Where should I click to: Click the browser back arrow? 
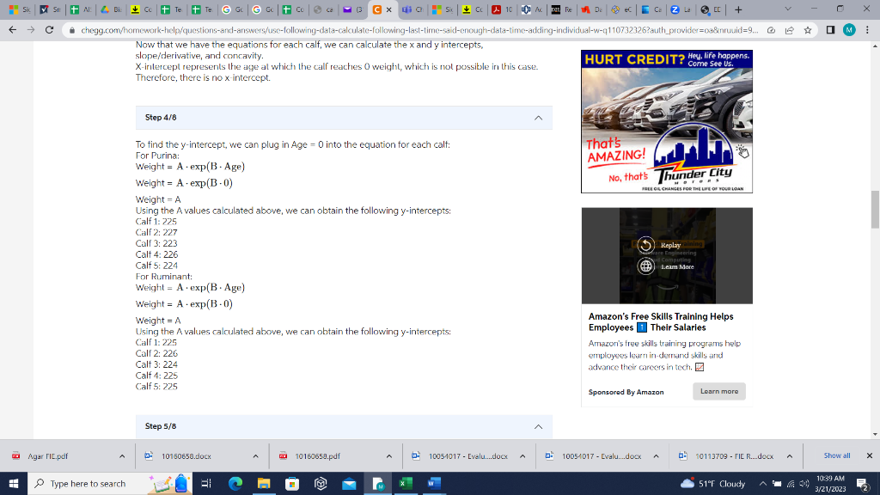(14, 28)
